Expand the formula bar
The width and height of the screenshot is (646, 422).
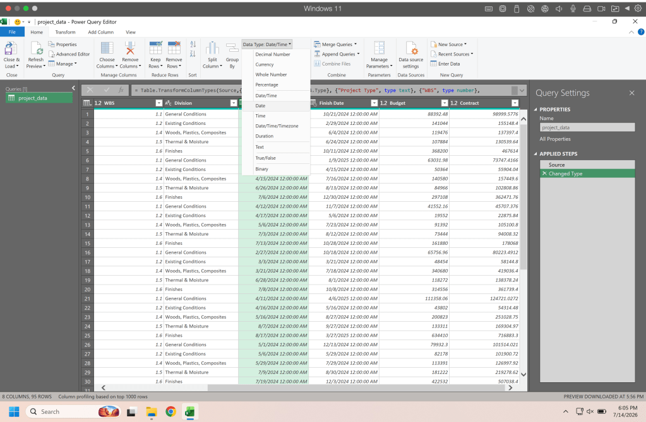(x=522, y=90)
